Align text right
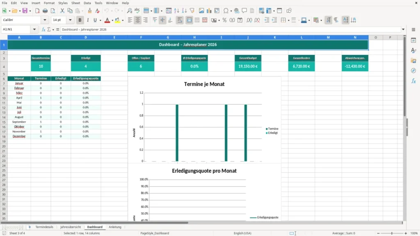The image size is (420, 236). (146, 20)
